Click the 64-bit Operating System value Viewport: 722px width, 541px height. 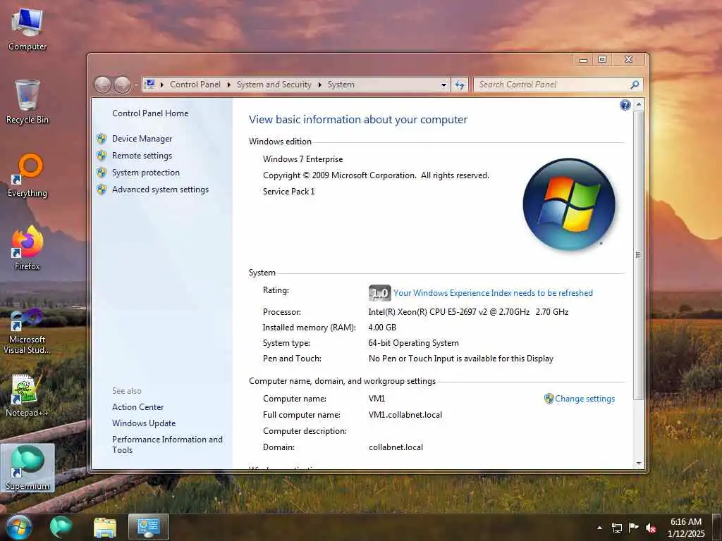pyautogui.click(x=413, y=343)
